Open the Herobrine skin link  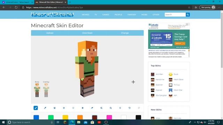tap(160, 80)
